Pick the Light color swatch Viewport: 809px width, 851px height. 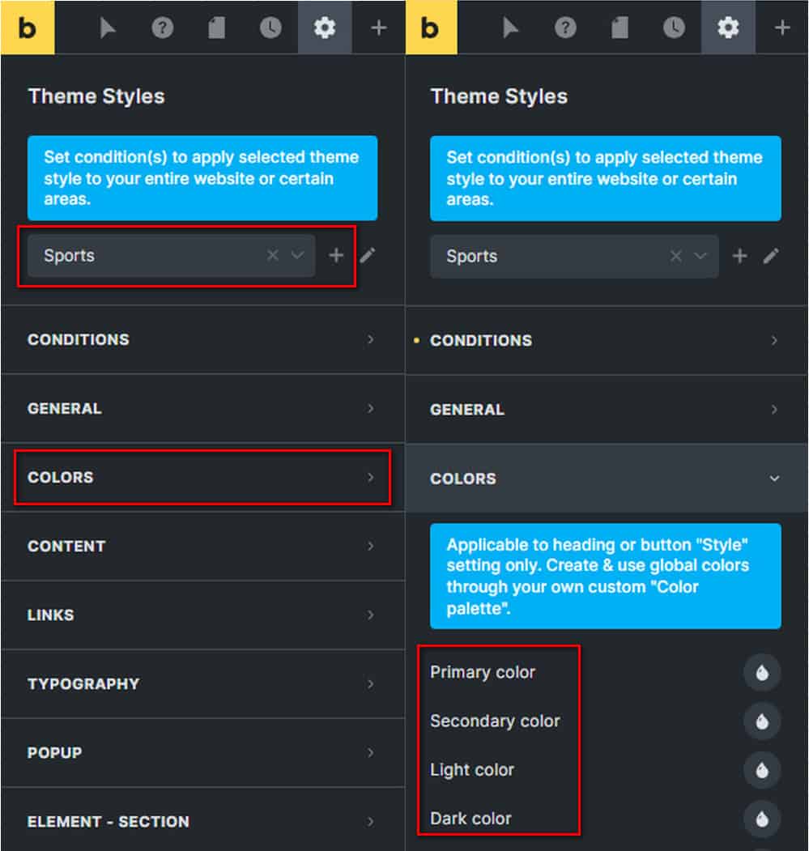(762, 769)
